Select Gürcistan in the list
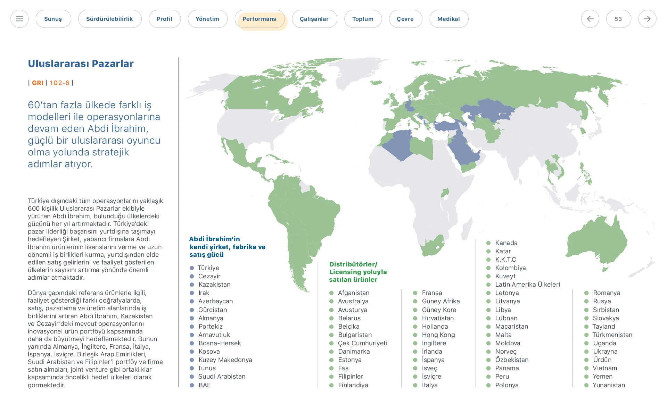Screen dimensions: 667x415 [213, 310]
